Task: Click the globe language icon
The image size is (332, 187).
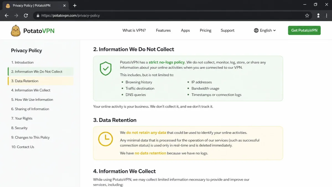Action: tap(256, 30)
